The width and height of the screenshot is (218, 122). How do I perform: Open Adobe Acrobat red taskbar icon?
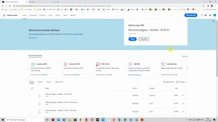pos(142,120)
